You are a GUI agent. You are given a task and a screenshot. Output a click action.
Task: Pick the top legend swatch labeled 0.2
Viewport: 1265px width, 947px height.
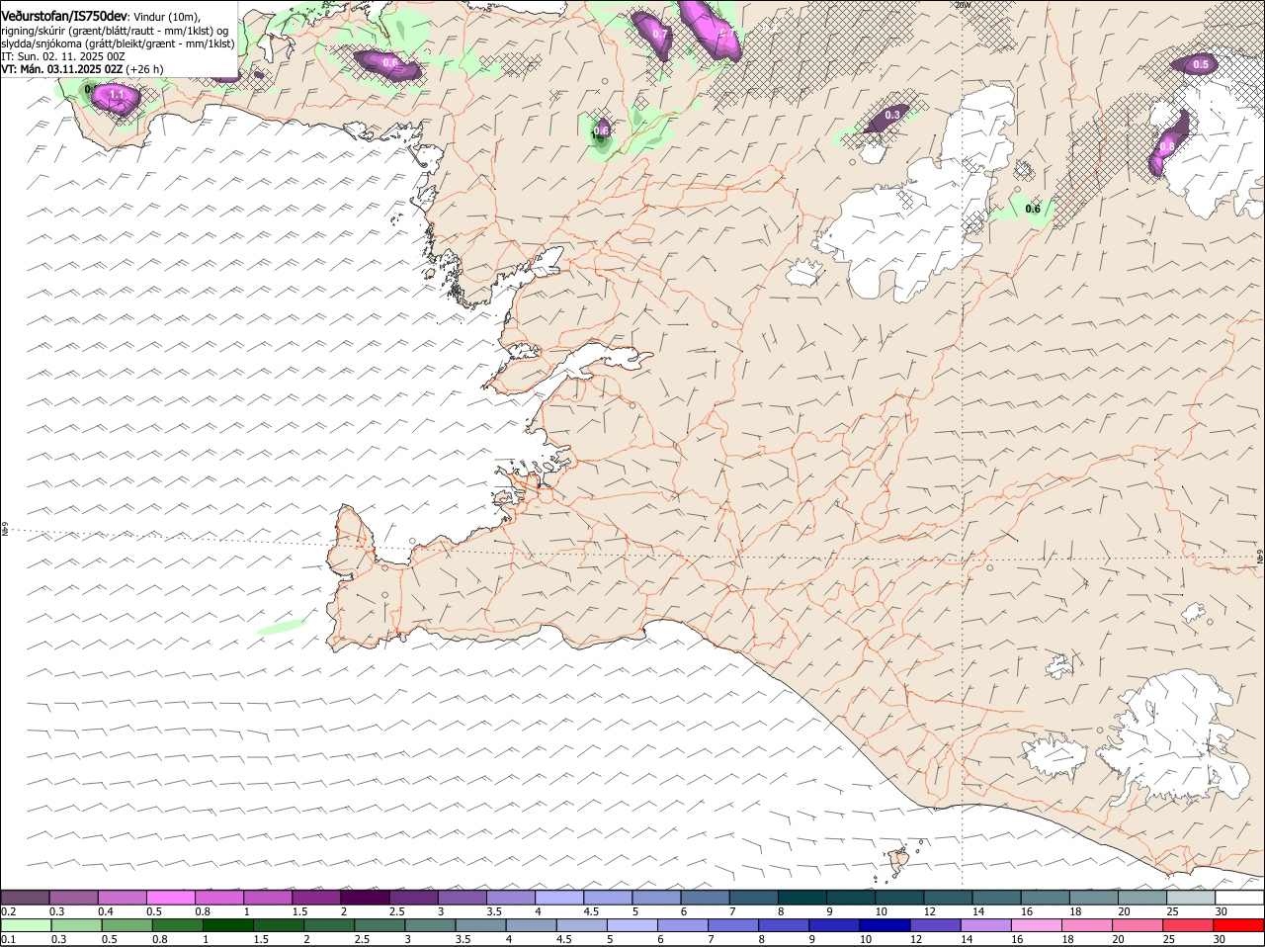pos(25,897)
